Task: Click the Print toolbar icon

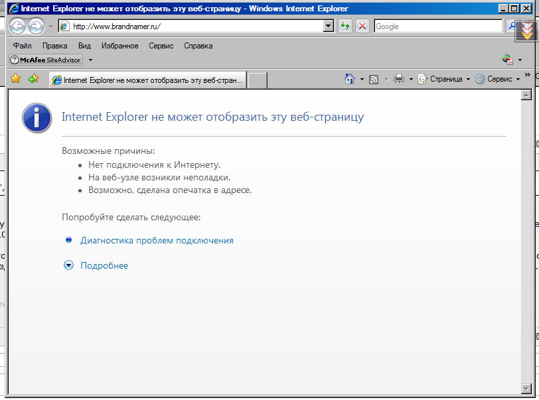Action: pos(399,79)
